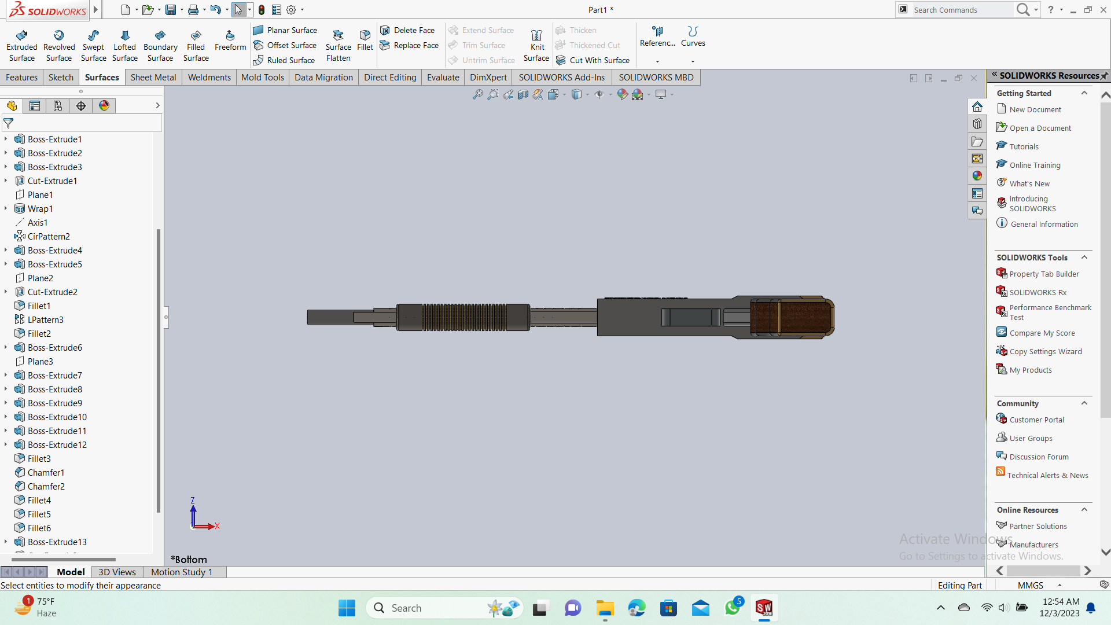Collapse the SOLIDWORKS Tools section

[x=1084, y=258]
